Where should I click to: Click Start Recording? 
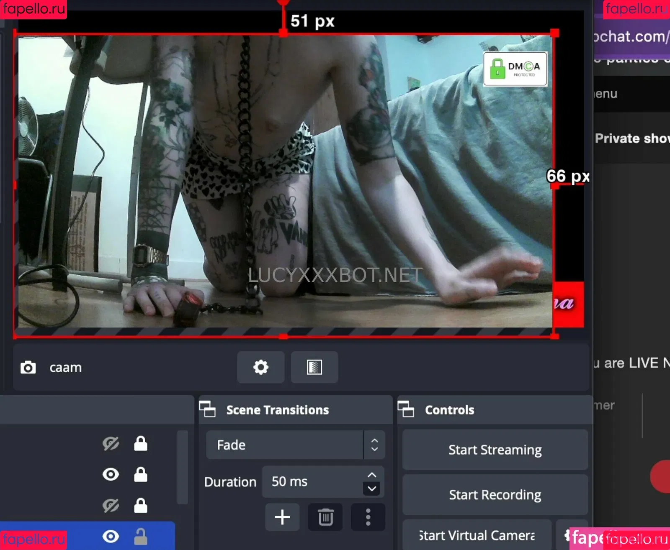[495, 494]
